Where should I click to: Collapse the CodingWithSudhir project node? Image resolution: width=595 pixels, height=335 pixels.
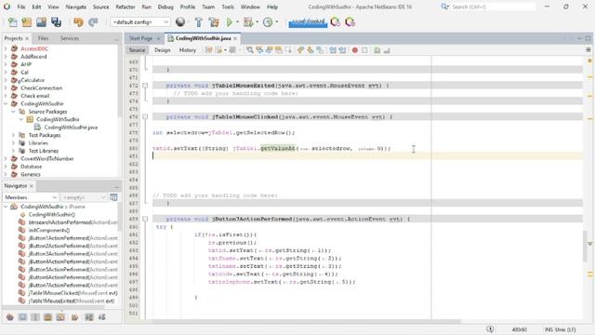[x=6, y=103]
